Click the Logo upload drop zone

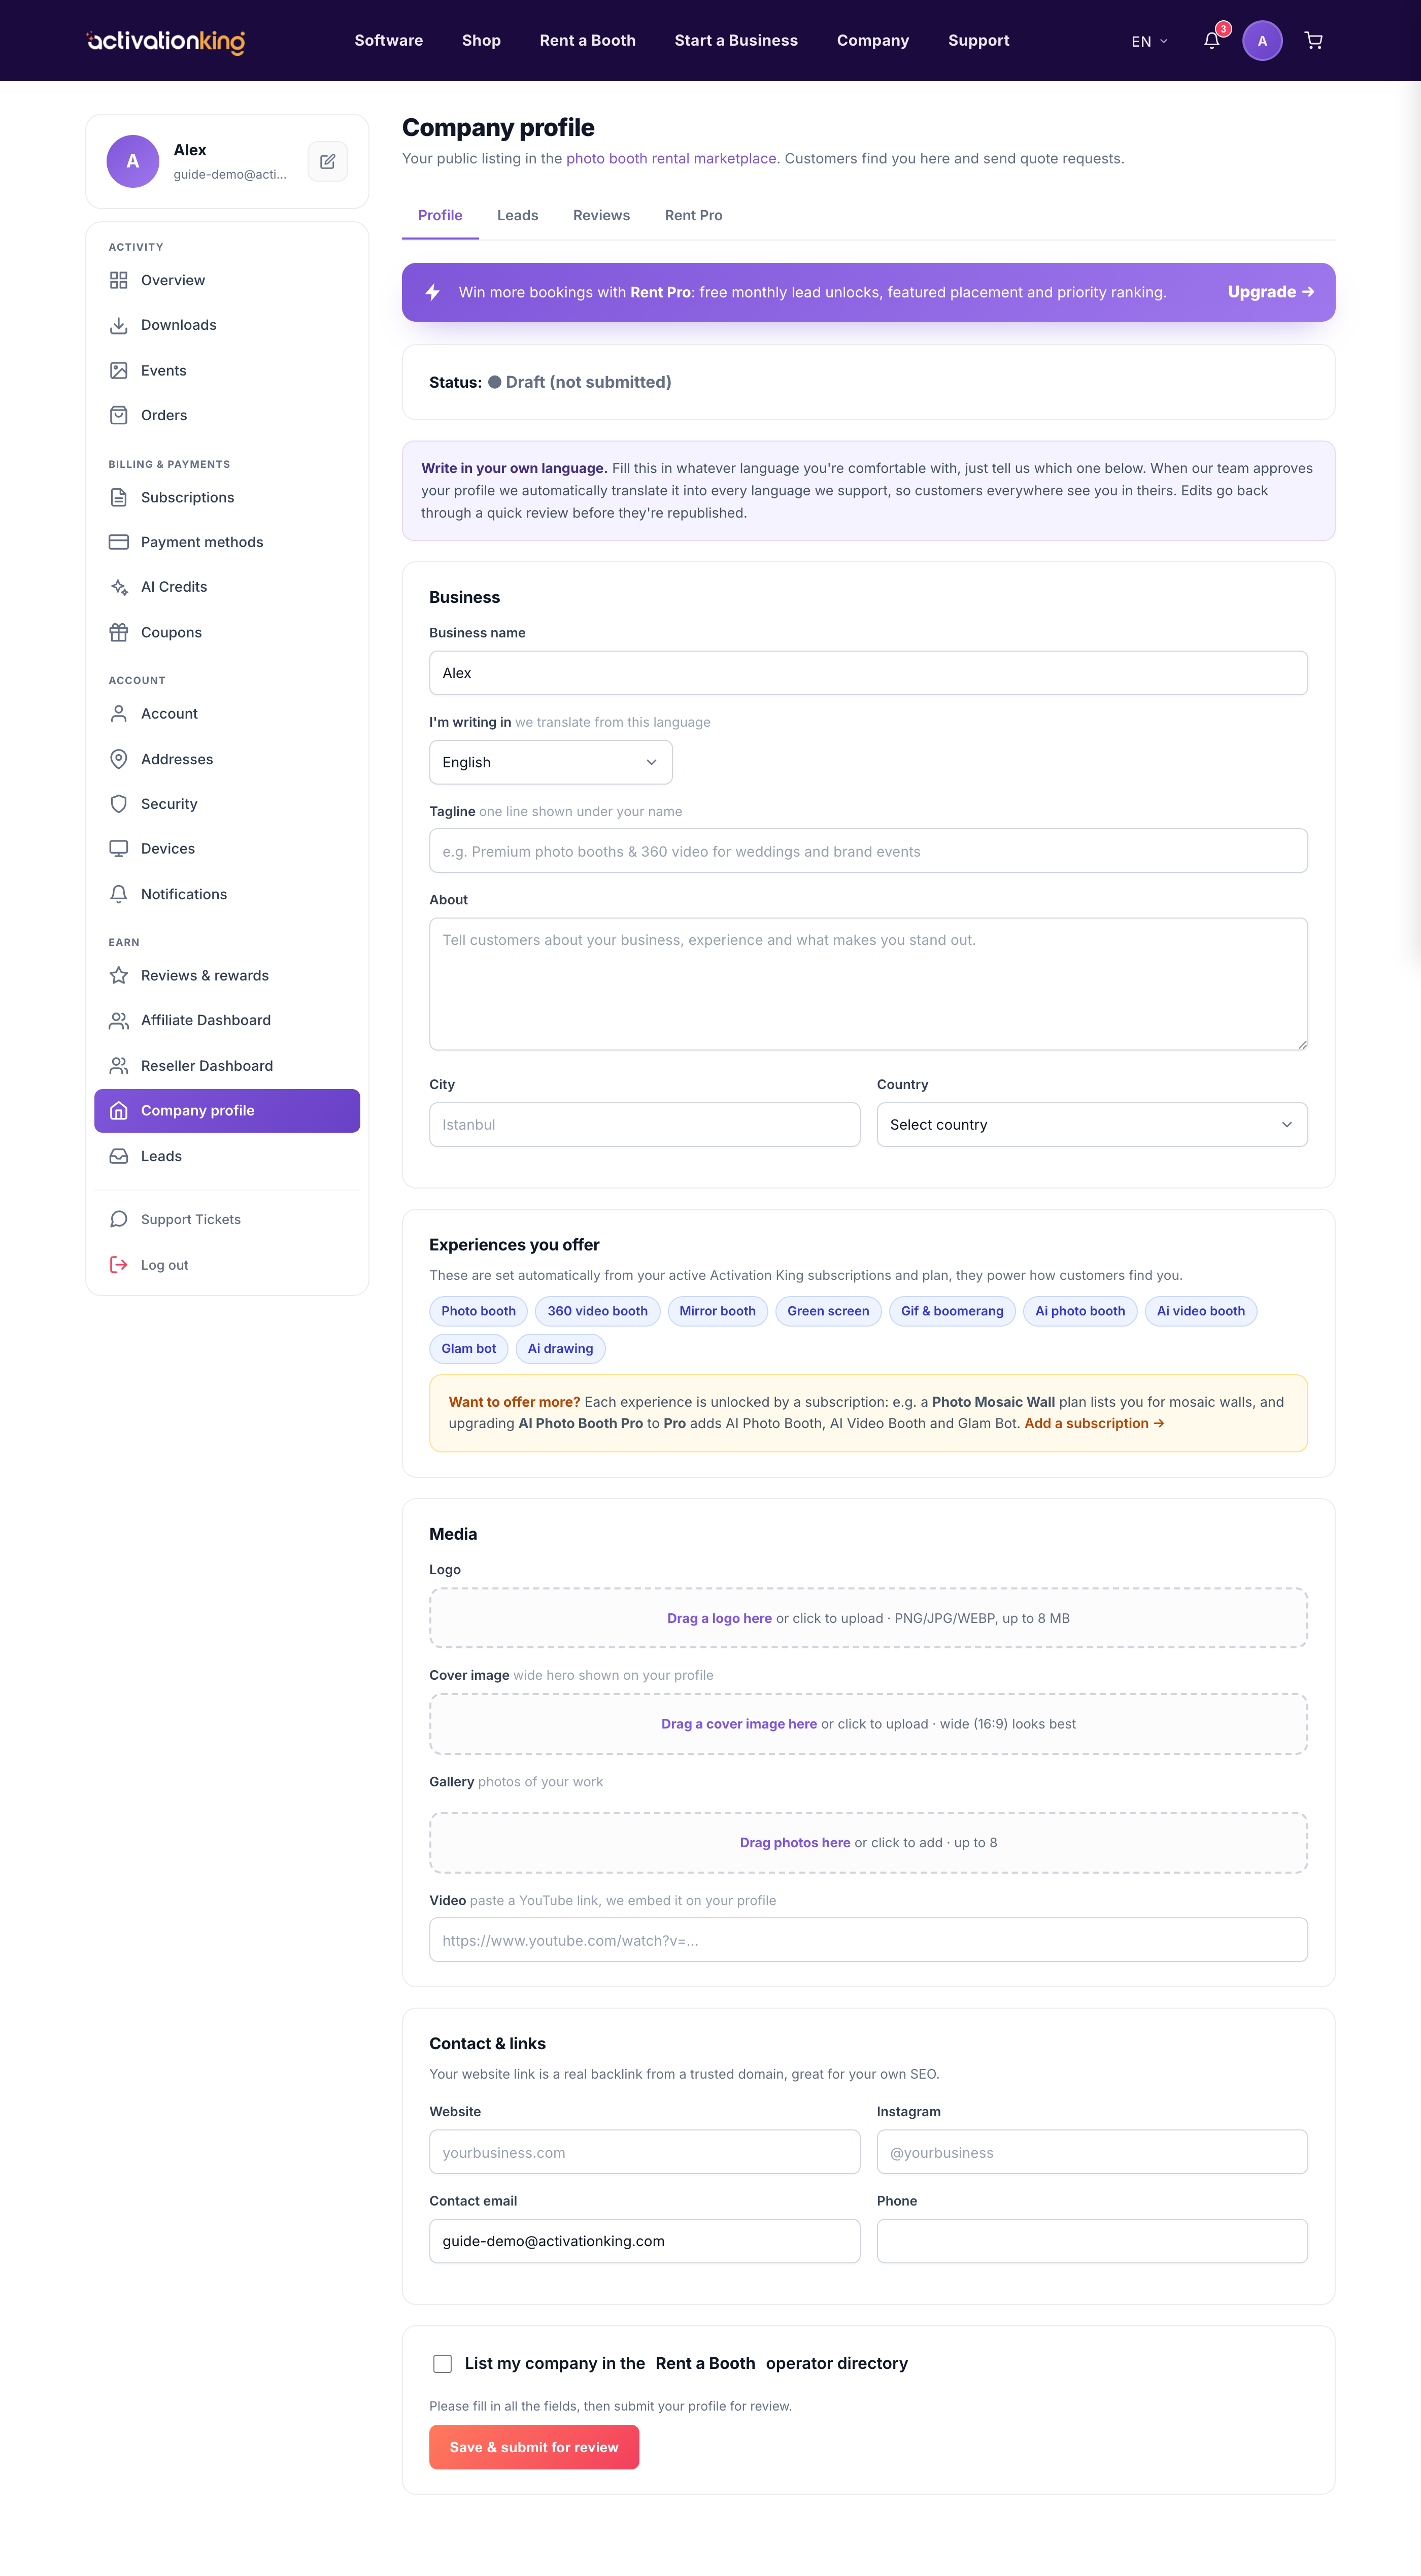tap(868, 1618)
